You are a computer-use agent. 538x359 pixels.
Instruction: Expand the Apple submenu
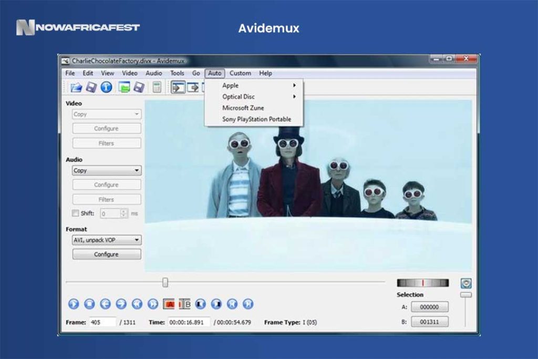click(254, 86)
